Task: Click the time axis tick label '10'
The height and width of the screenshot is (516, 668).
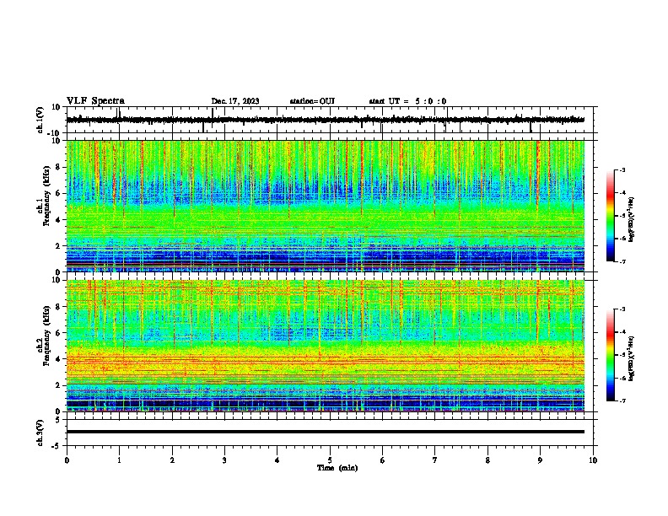Action: (593, 460)
